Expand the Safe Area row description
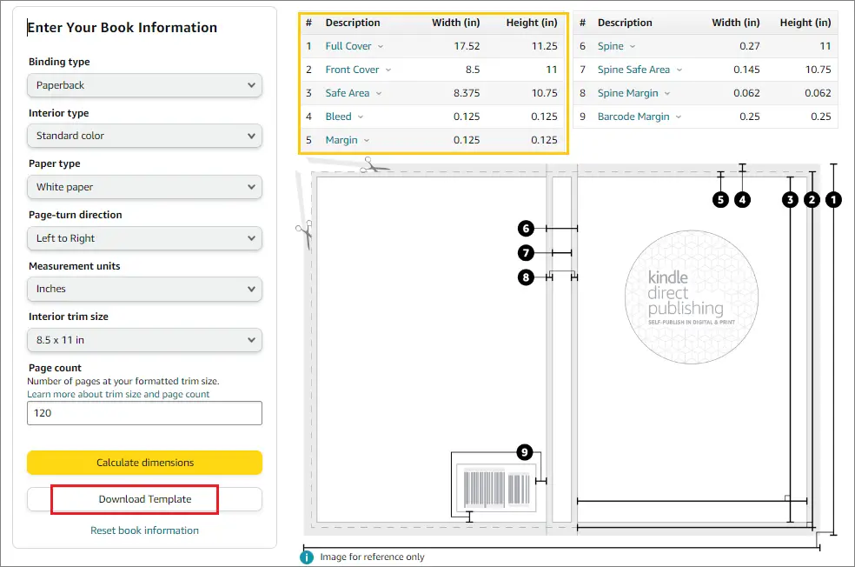This screenshot has width=855, height=567. pyautogui.click(x=354, y=93)
